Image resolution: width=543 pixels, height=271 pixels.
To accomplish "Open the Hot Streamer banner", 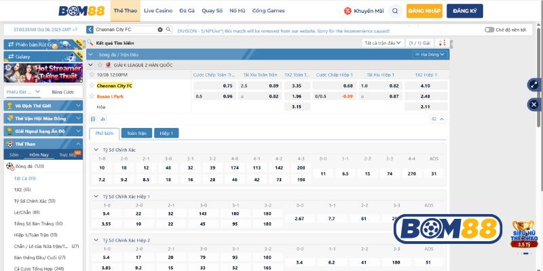I will point(43,72).
